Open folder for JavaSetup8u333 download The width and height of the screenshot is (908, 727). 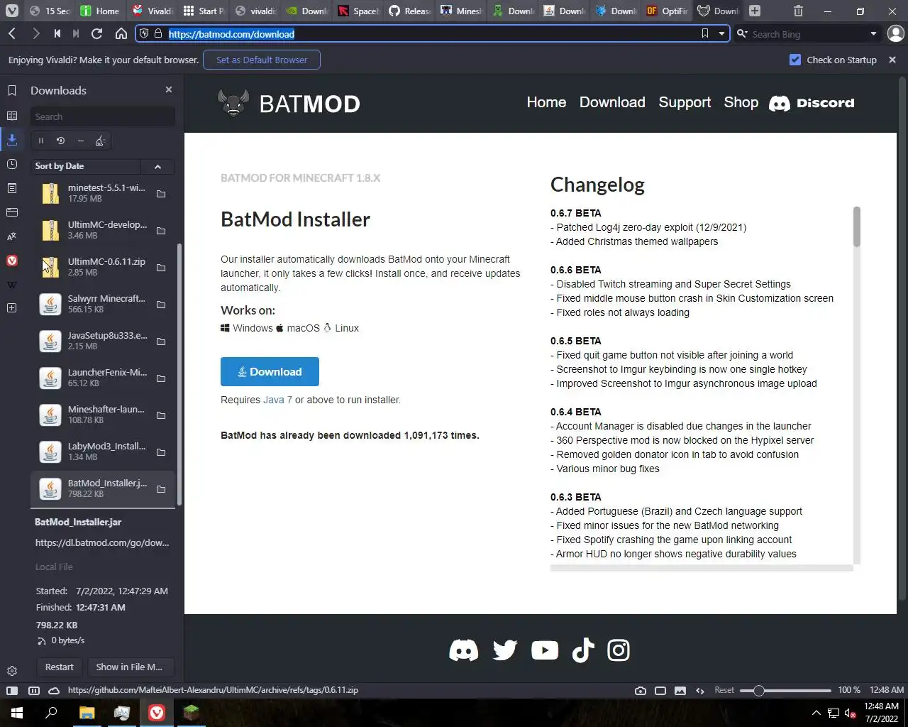coord(161,341)
